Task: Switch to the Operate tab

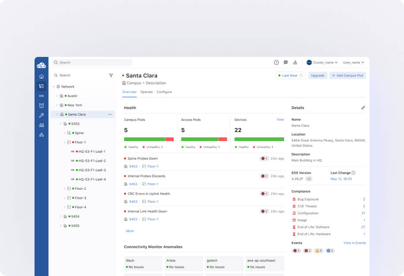Action: pos(146,92)
